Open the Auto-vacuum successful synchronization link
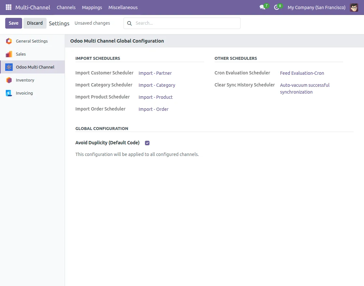This screenshot has width=364, height=286. (x=305, y=88)
